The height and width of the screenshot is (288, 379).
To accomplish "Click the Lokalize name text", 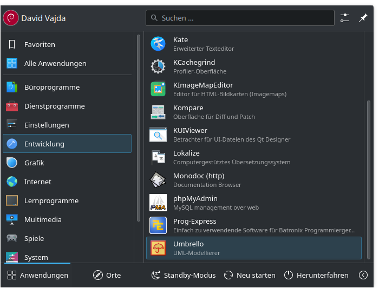I will coord(186,153).
